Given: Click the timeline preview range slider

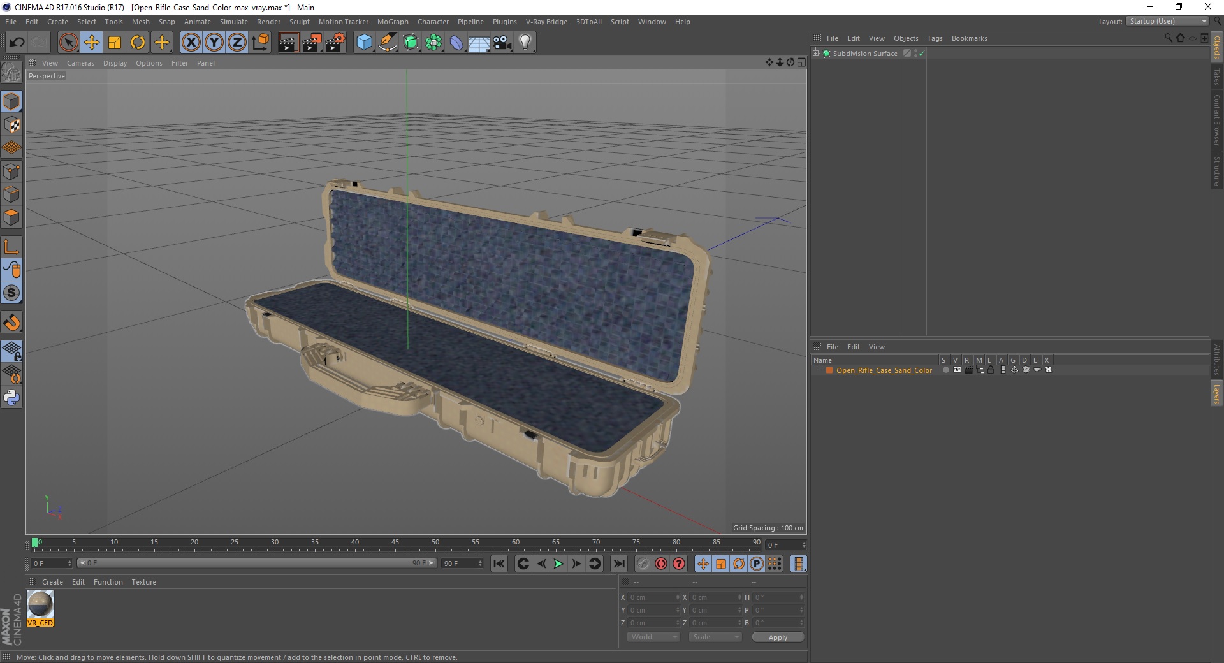Looking at the screenshot, I should pyautogui.click(x=257, y=563).
